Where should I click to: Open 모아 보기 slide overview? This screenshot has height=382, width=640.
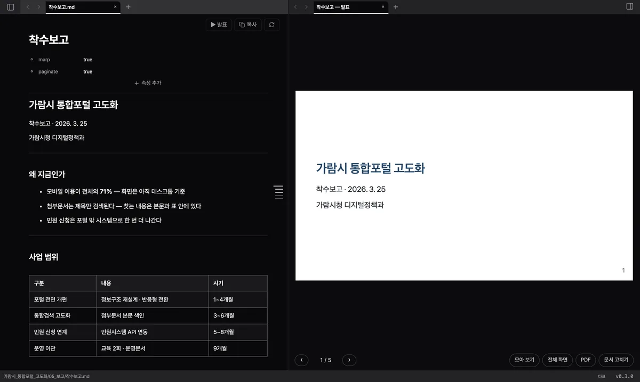[x=524, y=360]
